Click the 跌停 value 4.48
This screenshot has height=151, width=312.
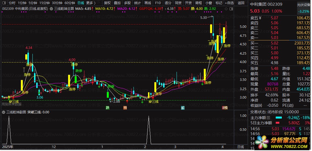pos(306,69)
